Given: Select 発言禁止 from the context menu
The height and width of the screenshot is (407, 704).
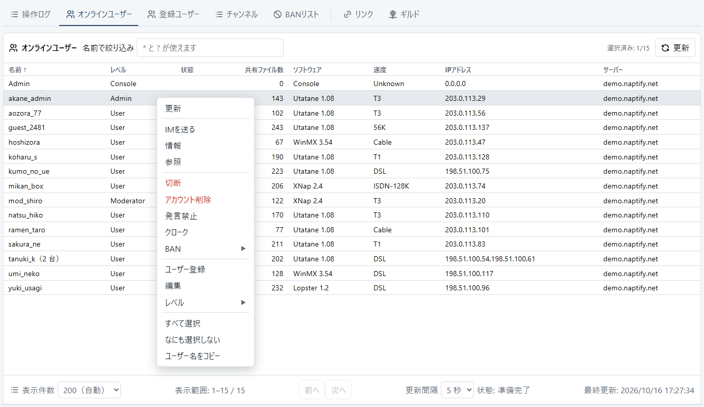Looking at the screenshot, I should [206, 216].
